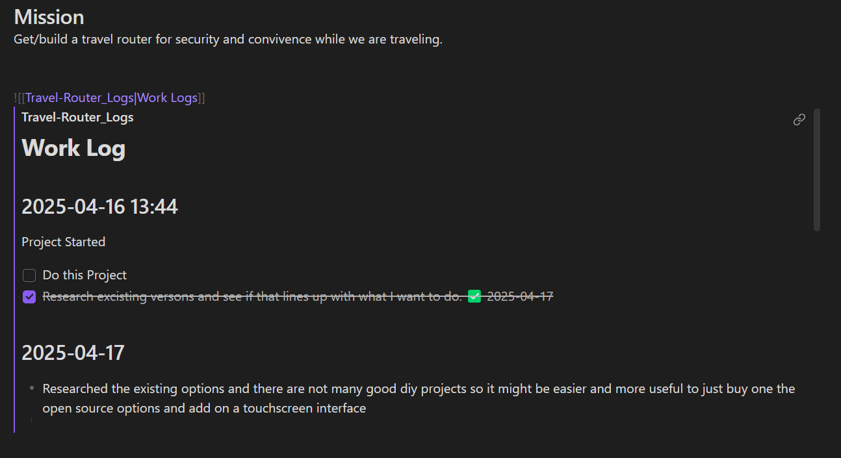Click the Work Log heading
The width and height of the screenshot is (841, 458).
[73, 148]
